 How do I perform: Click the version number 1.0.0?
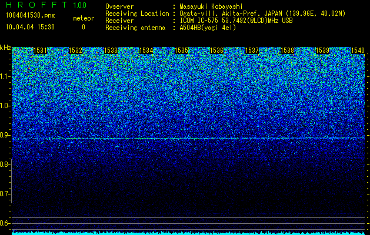point(80,5)
